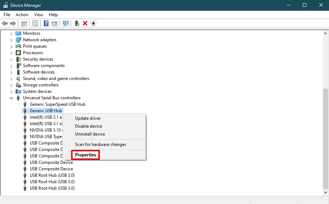This screenshot has width=329, height=204.
Task: Click the Monitors category icon
Action: pyautogui.click(x=18, y=33)
